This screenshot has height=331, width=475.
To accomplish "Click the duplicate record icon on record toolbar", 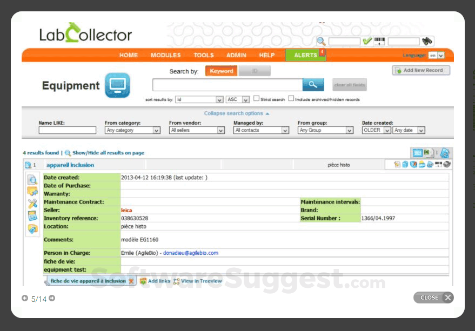I will (405, 165).
